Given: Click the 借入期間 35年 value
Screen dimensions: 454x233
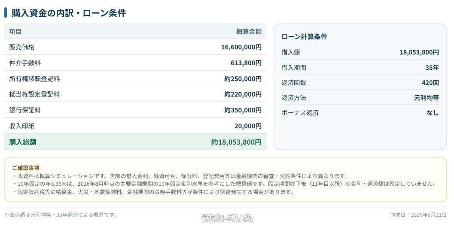Looking at the screenshot, I should coord(432,68).
